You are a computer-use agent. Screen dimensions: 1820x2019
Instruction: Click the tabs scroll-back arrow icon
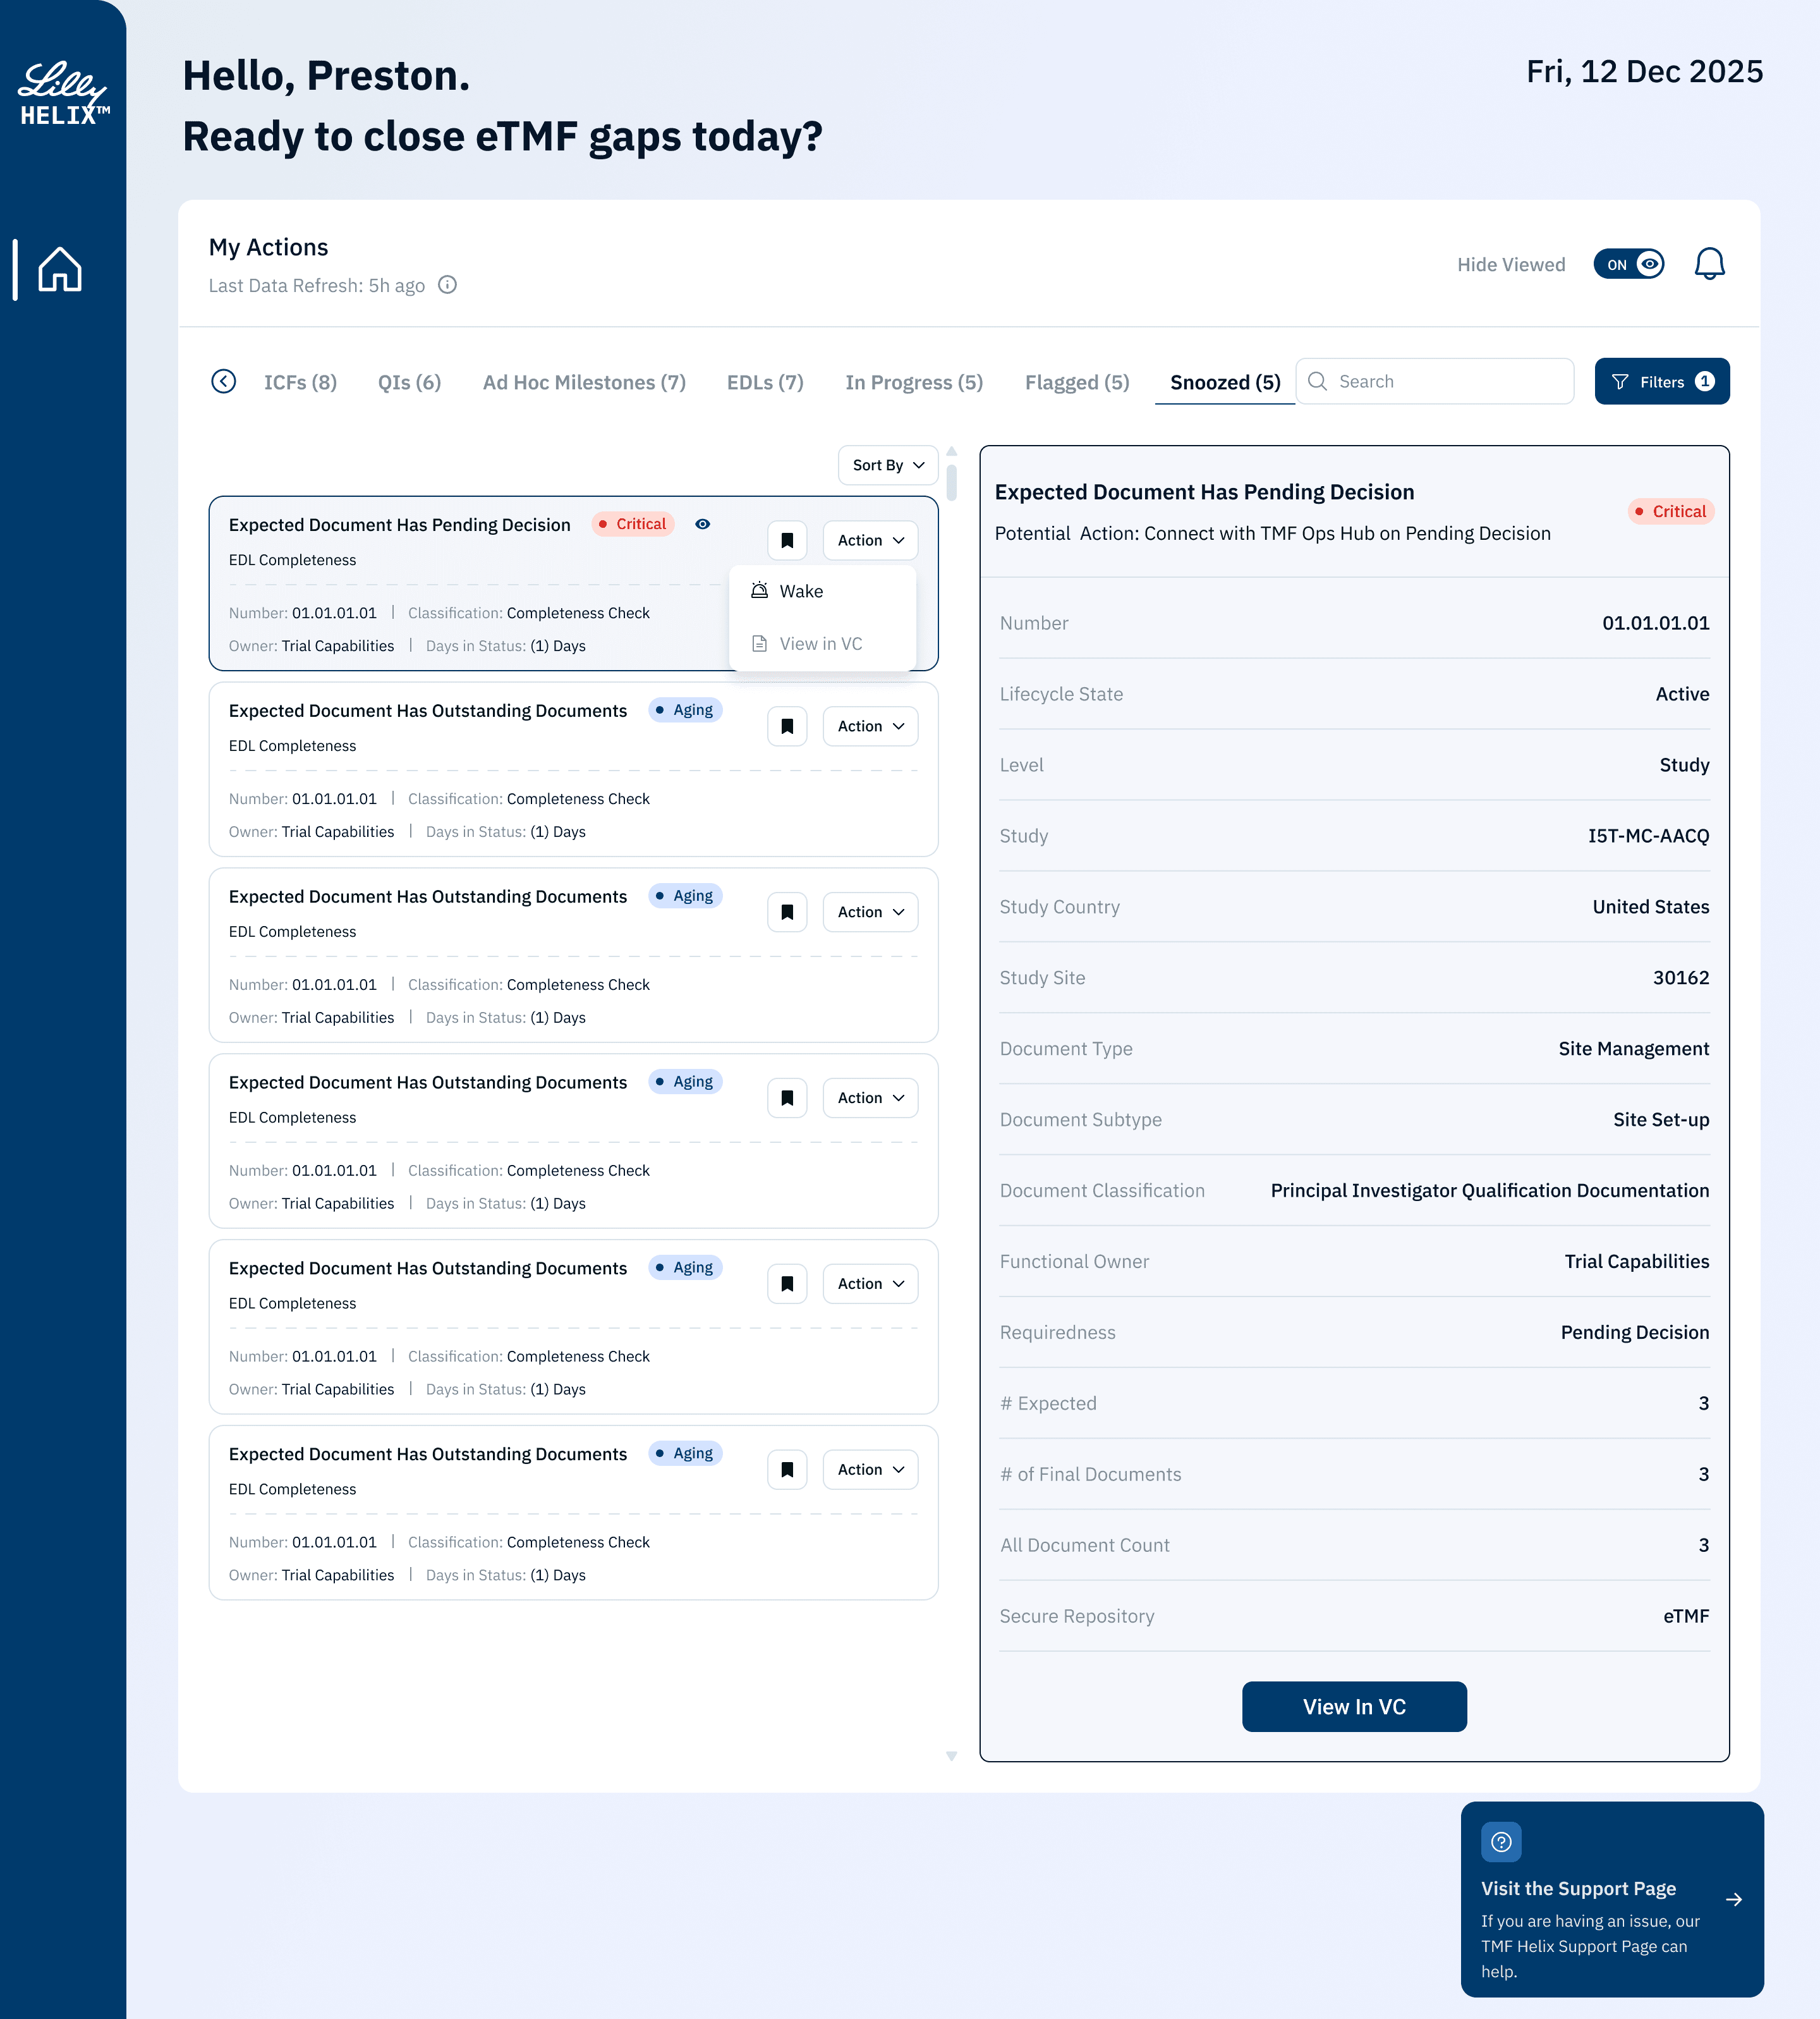pyautogui.click(x=223, y=381)
